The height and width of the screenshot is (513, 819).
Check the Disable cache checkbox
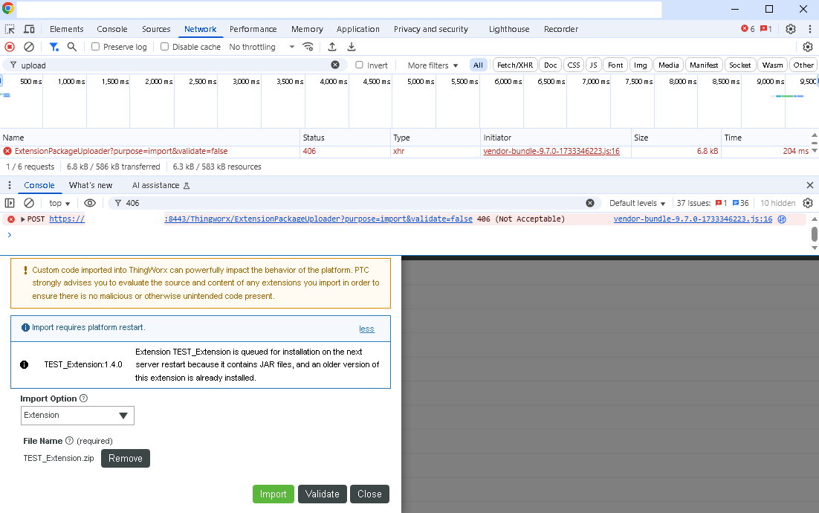point(165,47)
